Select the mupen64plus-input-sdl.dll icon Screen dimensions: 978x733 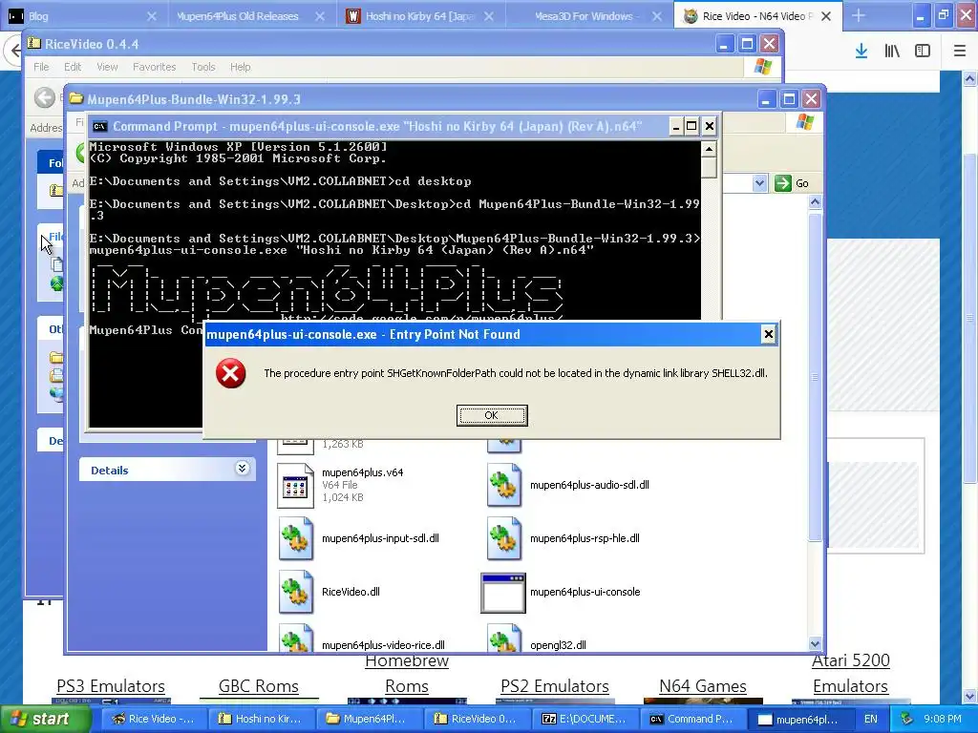click(x=296, y=538)
